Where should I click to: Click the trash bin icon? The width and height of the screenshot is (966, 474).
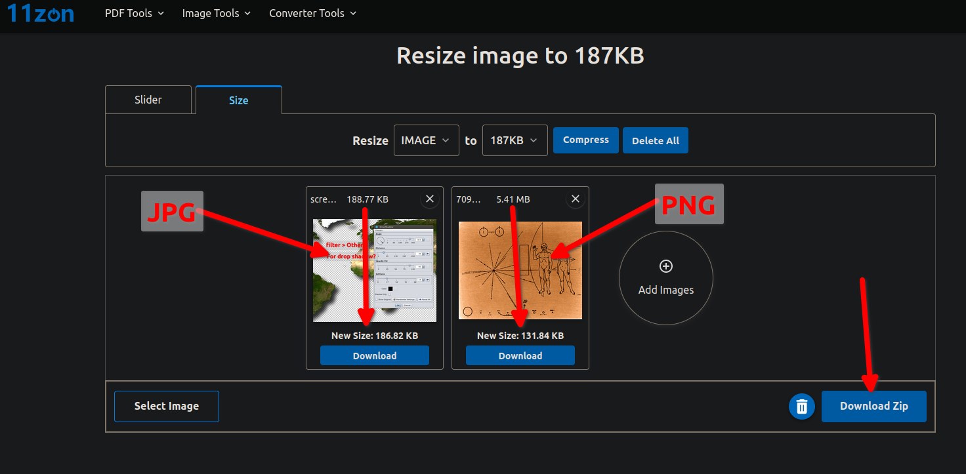(x=802, y=406)
